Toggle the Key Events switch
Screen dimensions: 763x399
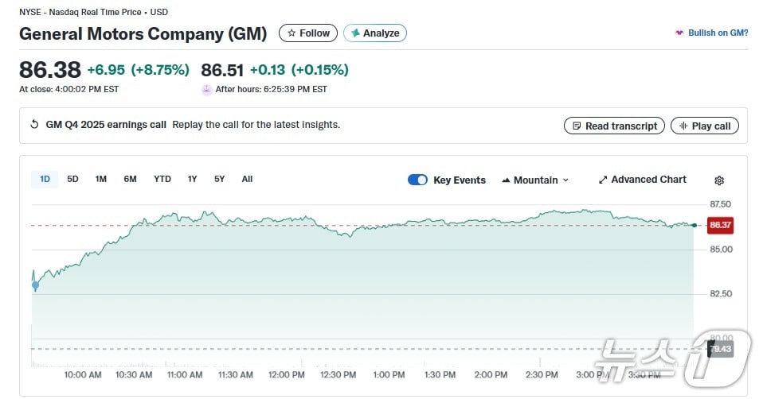(x=417, y=180)
